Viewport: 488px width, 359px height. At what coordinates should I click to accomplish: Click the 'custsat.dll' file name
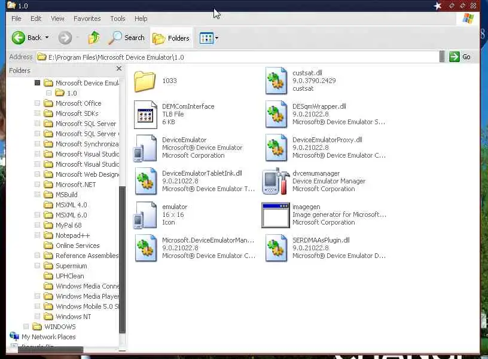[x=307, y=73]
